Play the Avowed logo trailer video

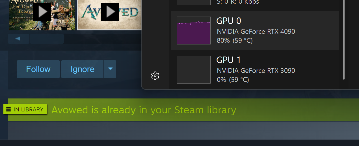point(110,12)
